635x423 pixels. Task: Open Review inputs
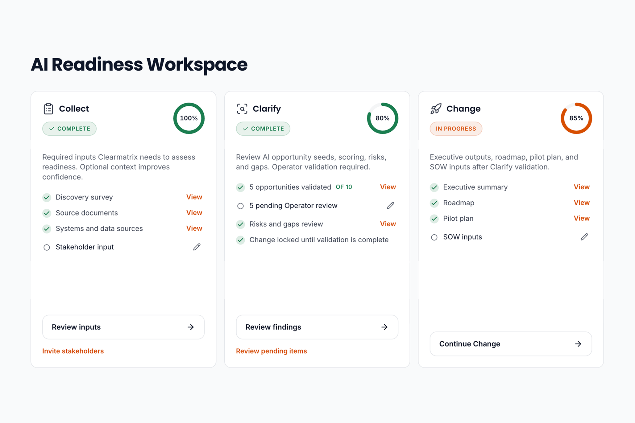(x=123, y=327)
